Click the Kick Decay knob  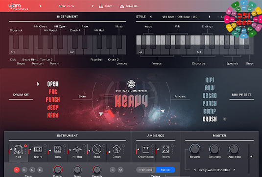click(58, 170)
